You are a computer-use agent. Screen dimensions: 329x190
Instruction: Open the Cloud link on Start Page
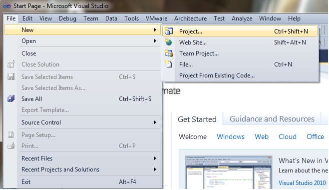click(288, 136)
